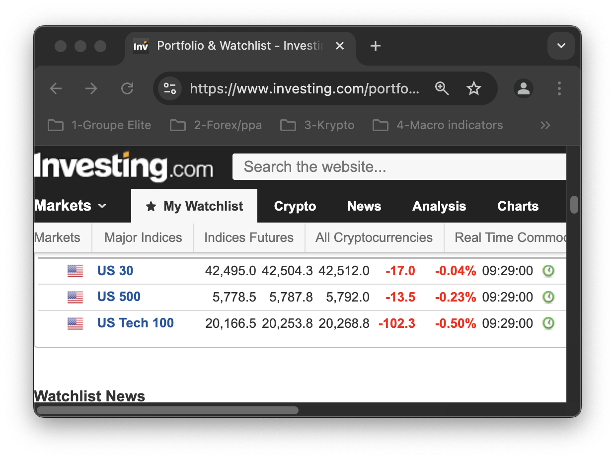Open Chrome three-dot menu
Image resolution: width=615 pixels, height=459 pixels.
point(559,89)
